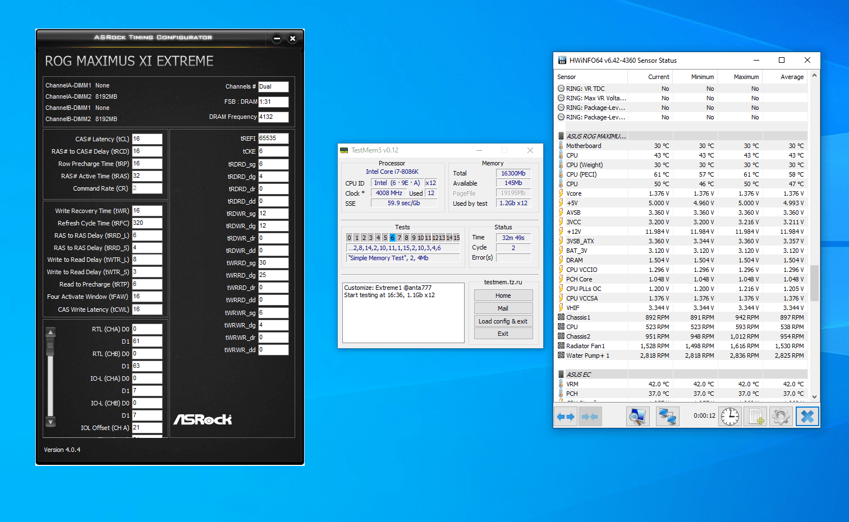849x522 pixels.
Task: Open HWiNFO remote network monitors icon
Action: coord(667,417)
